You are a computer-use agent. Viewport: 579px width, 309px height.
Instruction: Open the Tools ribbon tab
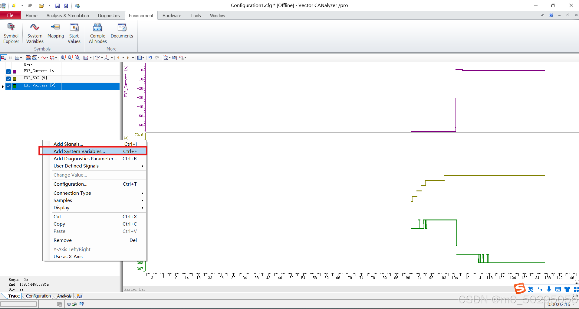196,15
